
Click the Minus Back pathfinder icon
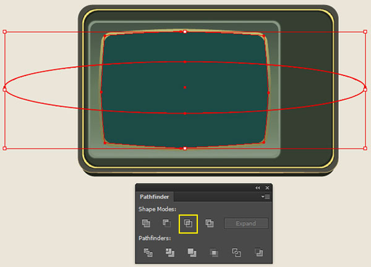(x=258, y=253)
